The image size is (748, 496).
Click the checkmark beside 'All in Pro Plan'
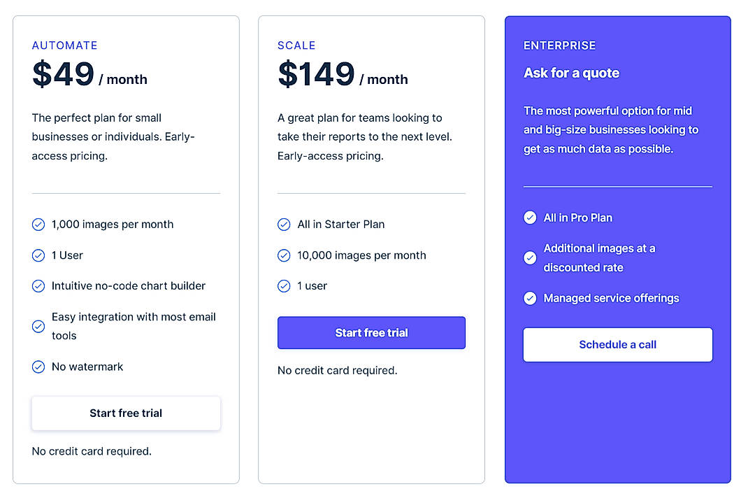(x=531, y=218)
